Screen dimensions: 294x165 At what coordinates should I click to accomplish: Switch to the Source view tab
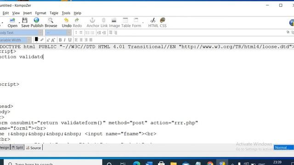(34, 148)
